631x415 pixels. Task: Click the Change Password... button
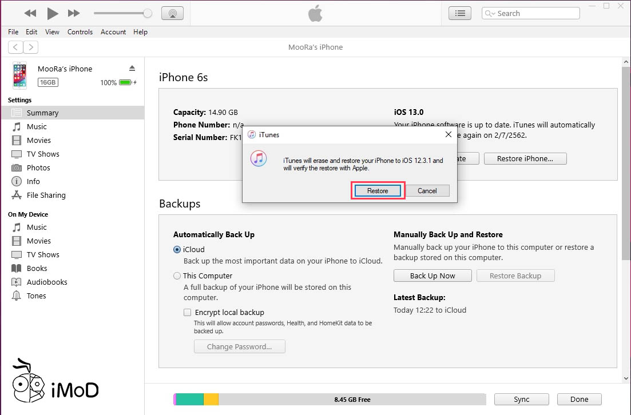tap(240, 346)
